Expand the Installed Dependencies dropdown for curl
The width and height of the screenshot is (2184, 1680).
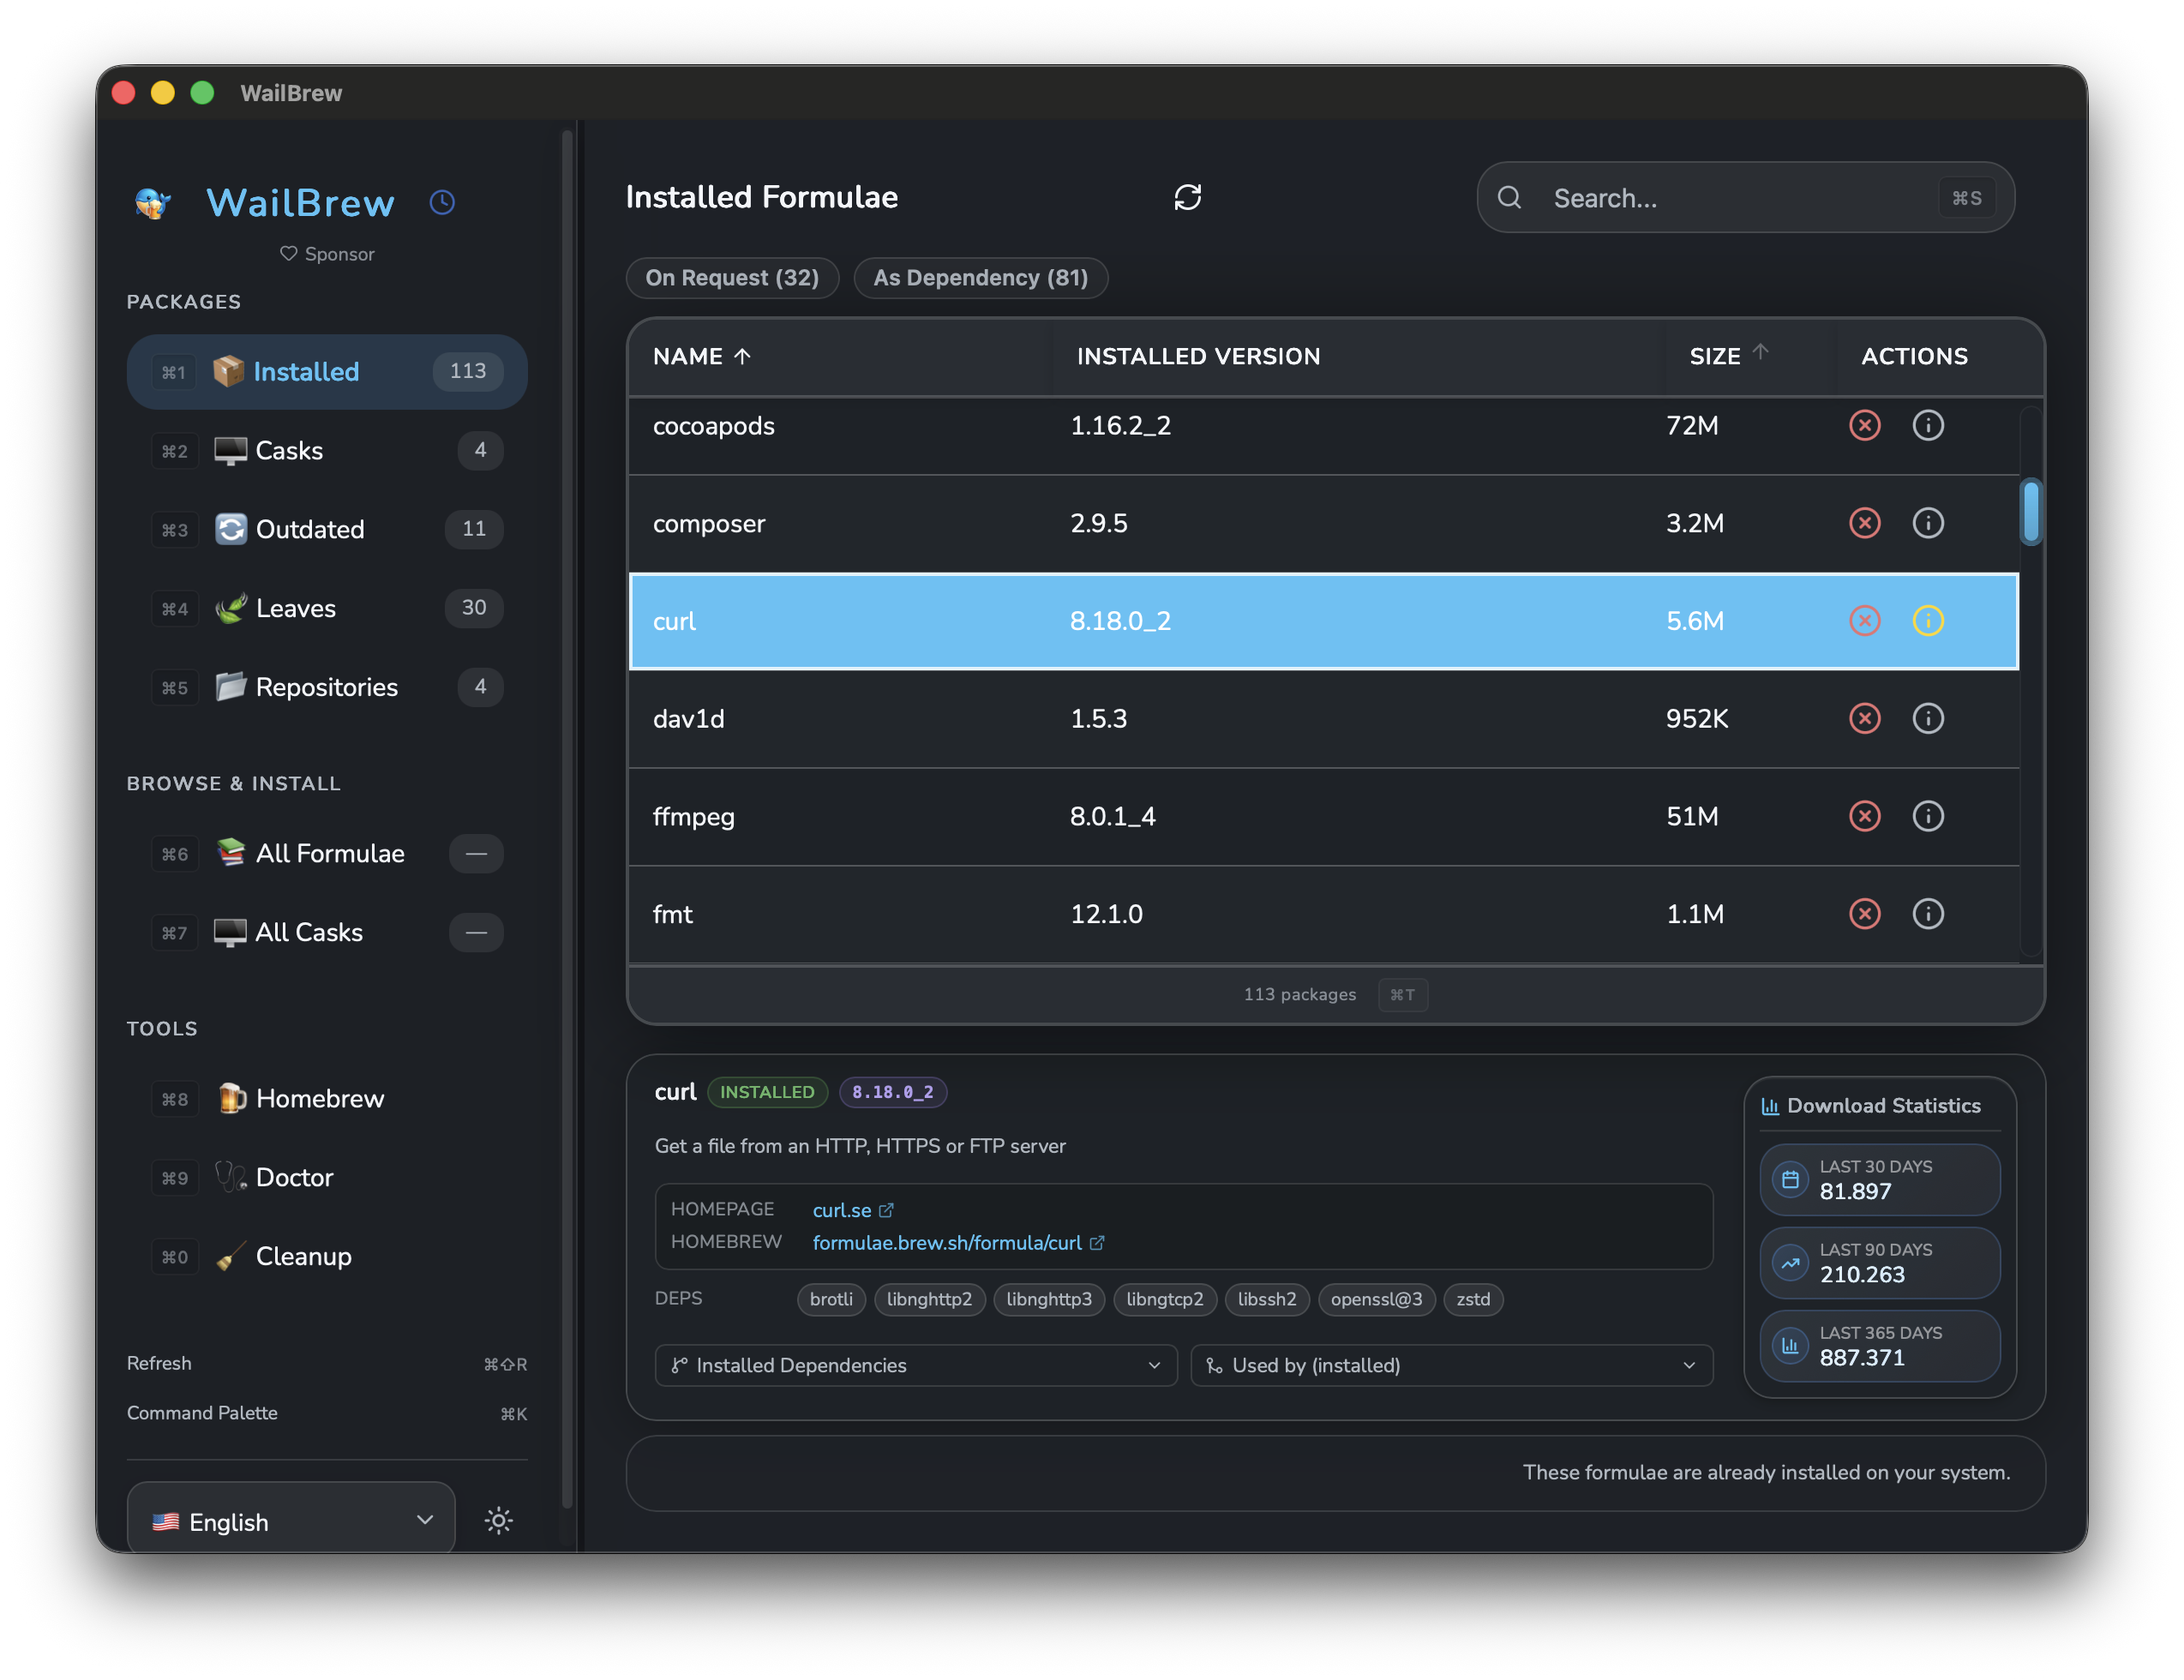914,1365
